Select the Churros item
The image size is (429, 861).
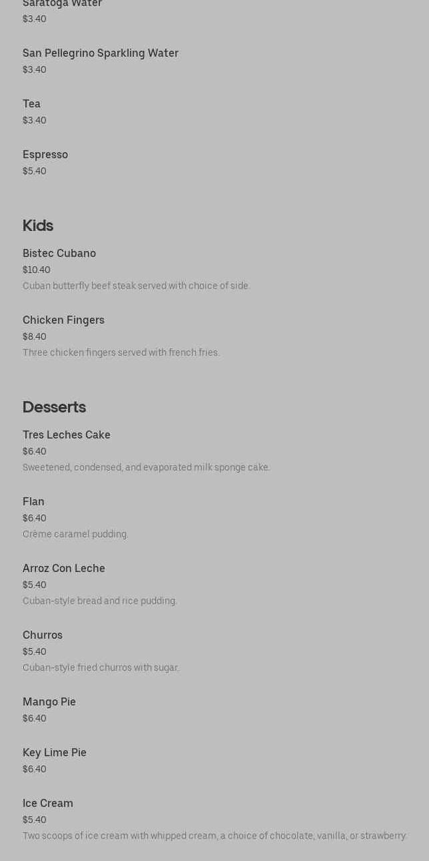pos(43,635)
